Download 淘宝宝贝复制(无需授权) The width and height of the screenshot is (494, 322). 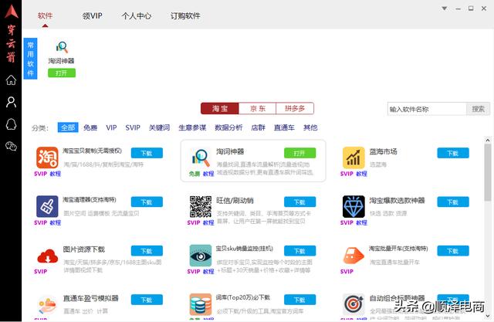tap(147, 153)
